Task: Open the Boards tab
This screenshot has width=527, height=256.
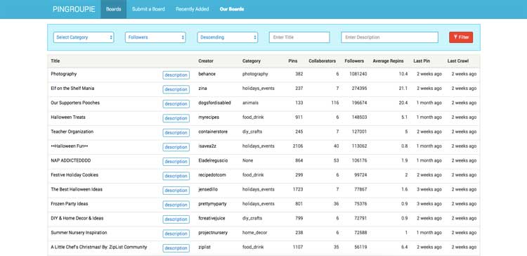Action: (x=114, y=9)
